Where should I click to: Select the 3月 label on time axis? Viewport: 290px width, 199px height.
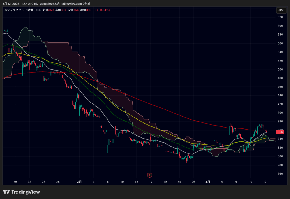tap(208, 181)
